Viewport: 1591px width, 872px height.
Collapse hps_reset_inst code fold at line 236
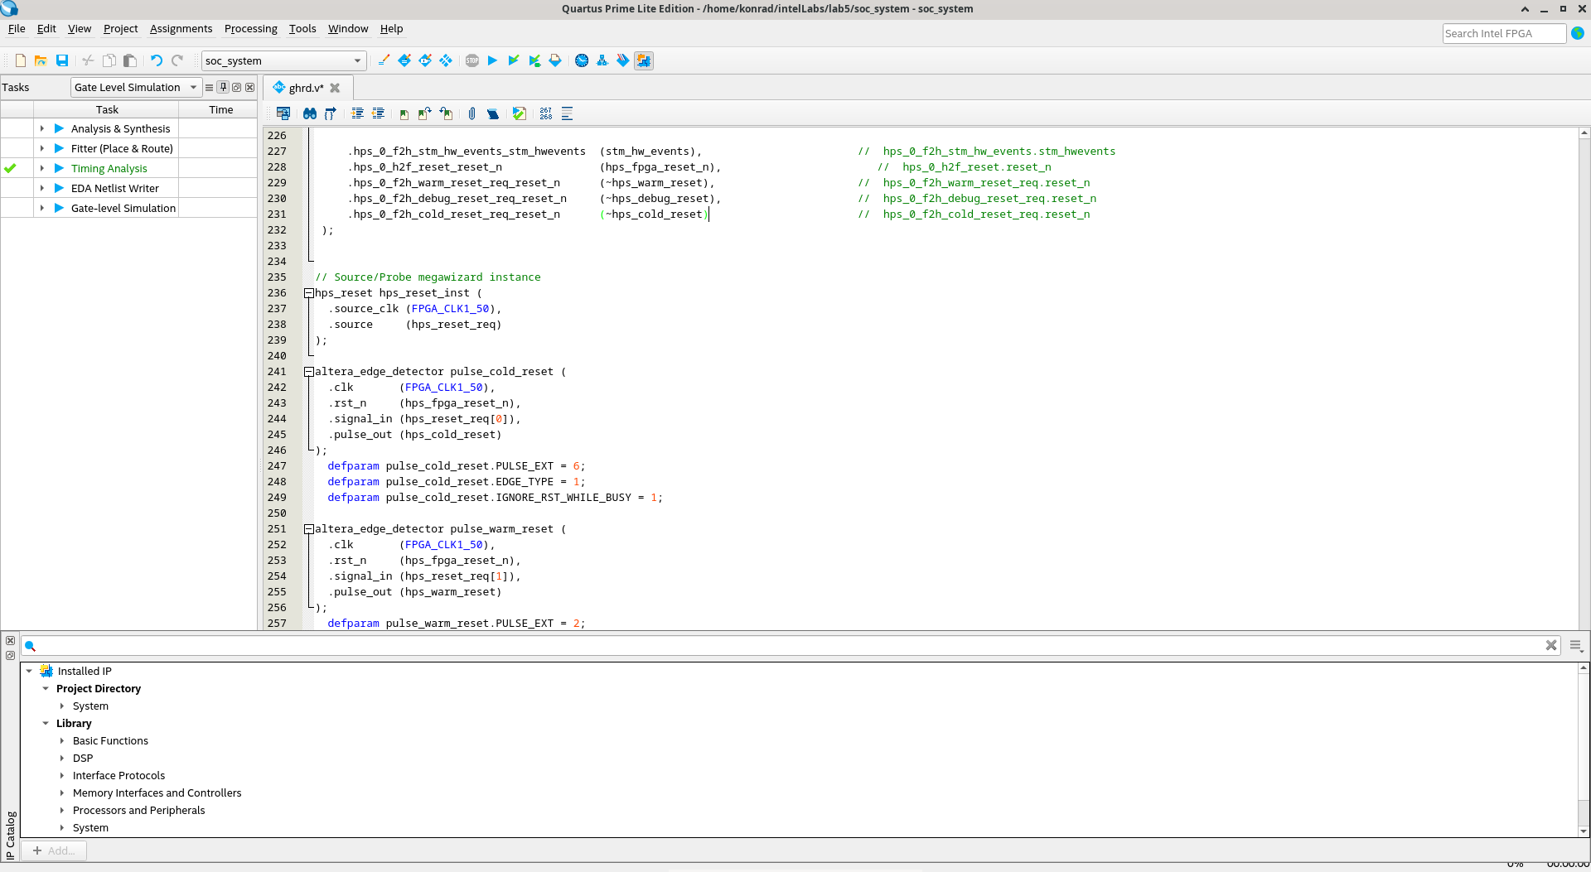[308, 293]
